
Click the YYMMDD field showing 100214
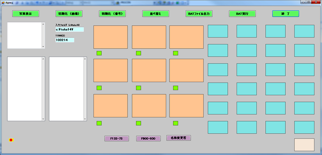65,40
